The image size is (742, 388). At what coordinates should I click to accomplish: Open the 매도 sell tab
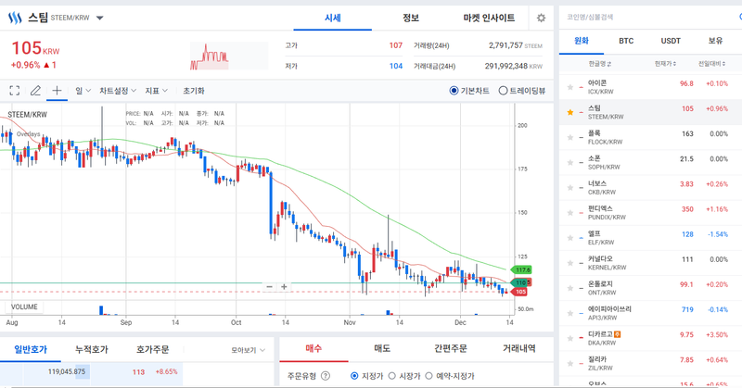[x=381, y=348]
